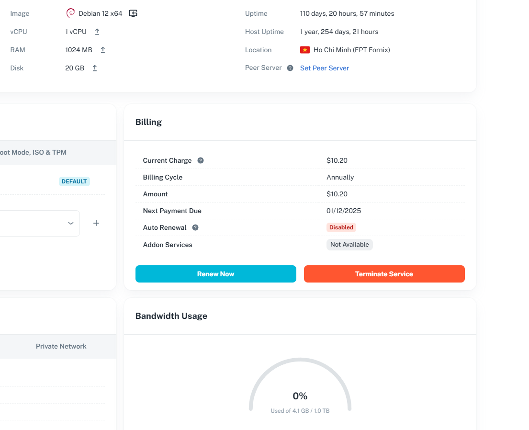The image size is (529, 430).
Task: Switch to the Private Network tab
Action: point(61,346)
